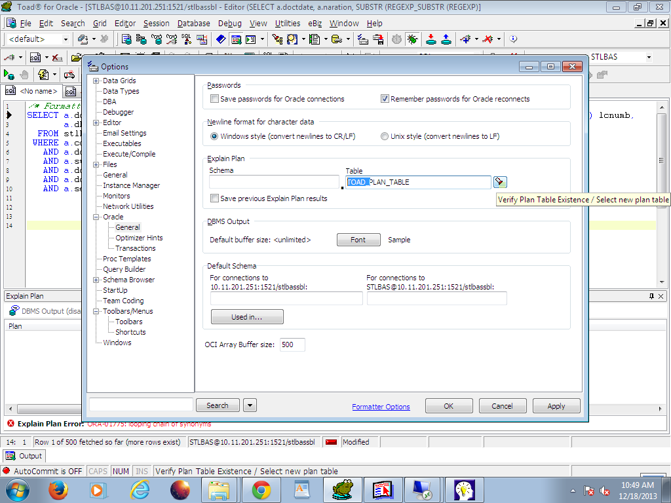Click the red down-arrow import icon
Image resolution: width=671 pixels, height=503 pixels.
[x=431, y=39]
